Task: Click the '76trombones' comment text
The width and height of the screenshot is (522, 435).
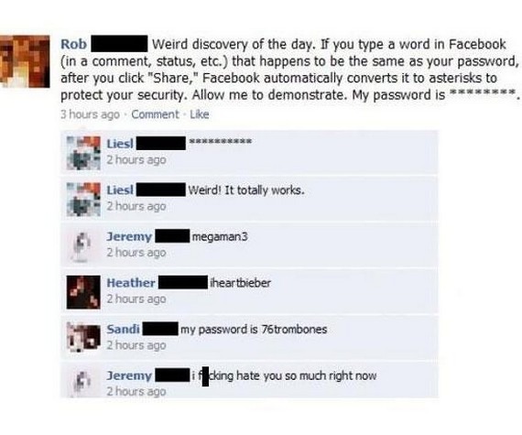Action: point(254,329)
